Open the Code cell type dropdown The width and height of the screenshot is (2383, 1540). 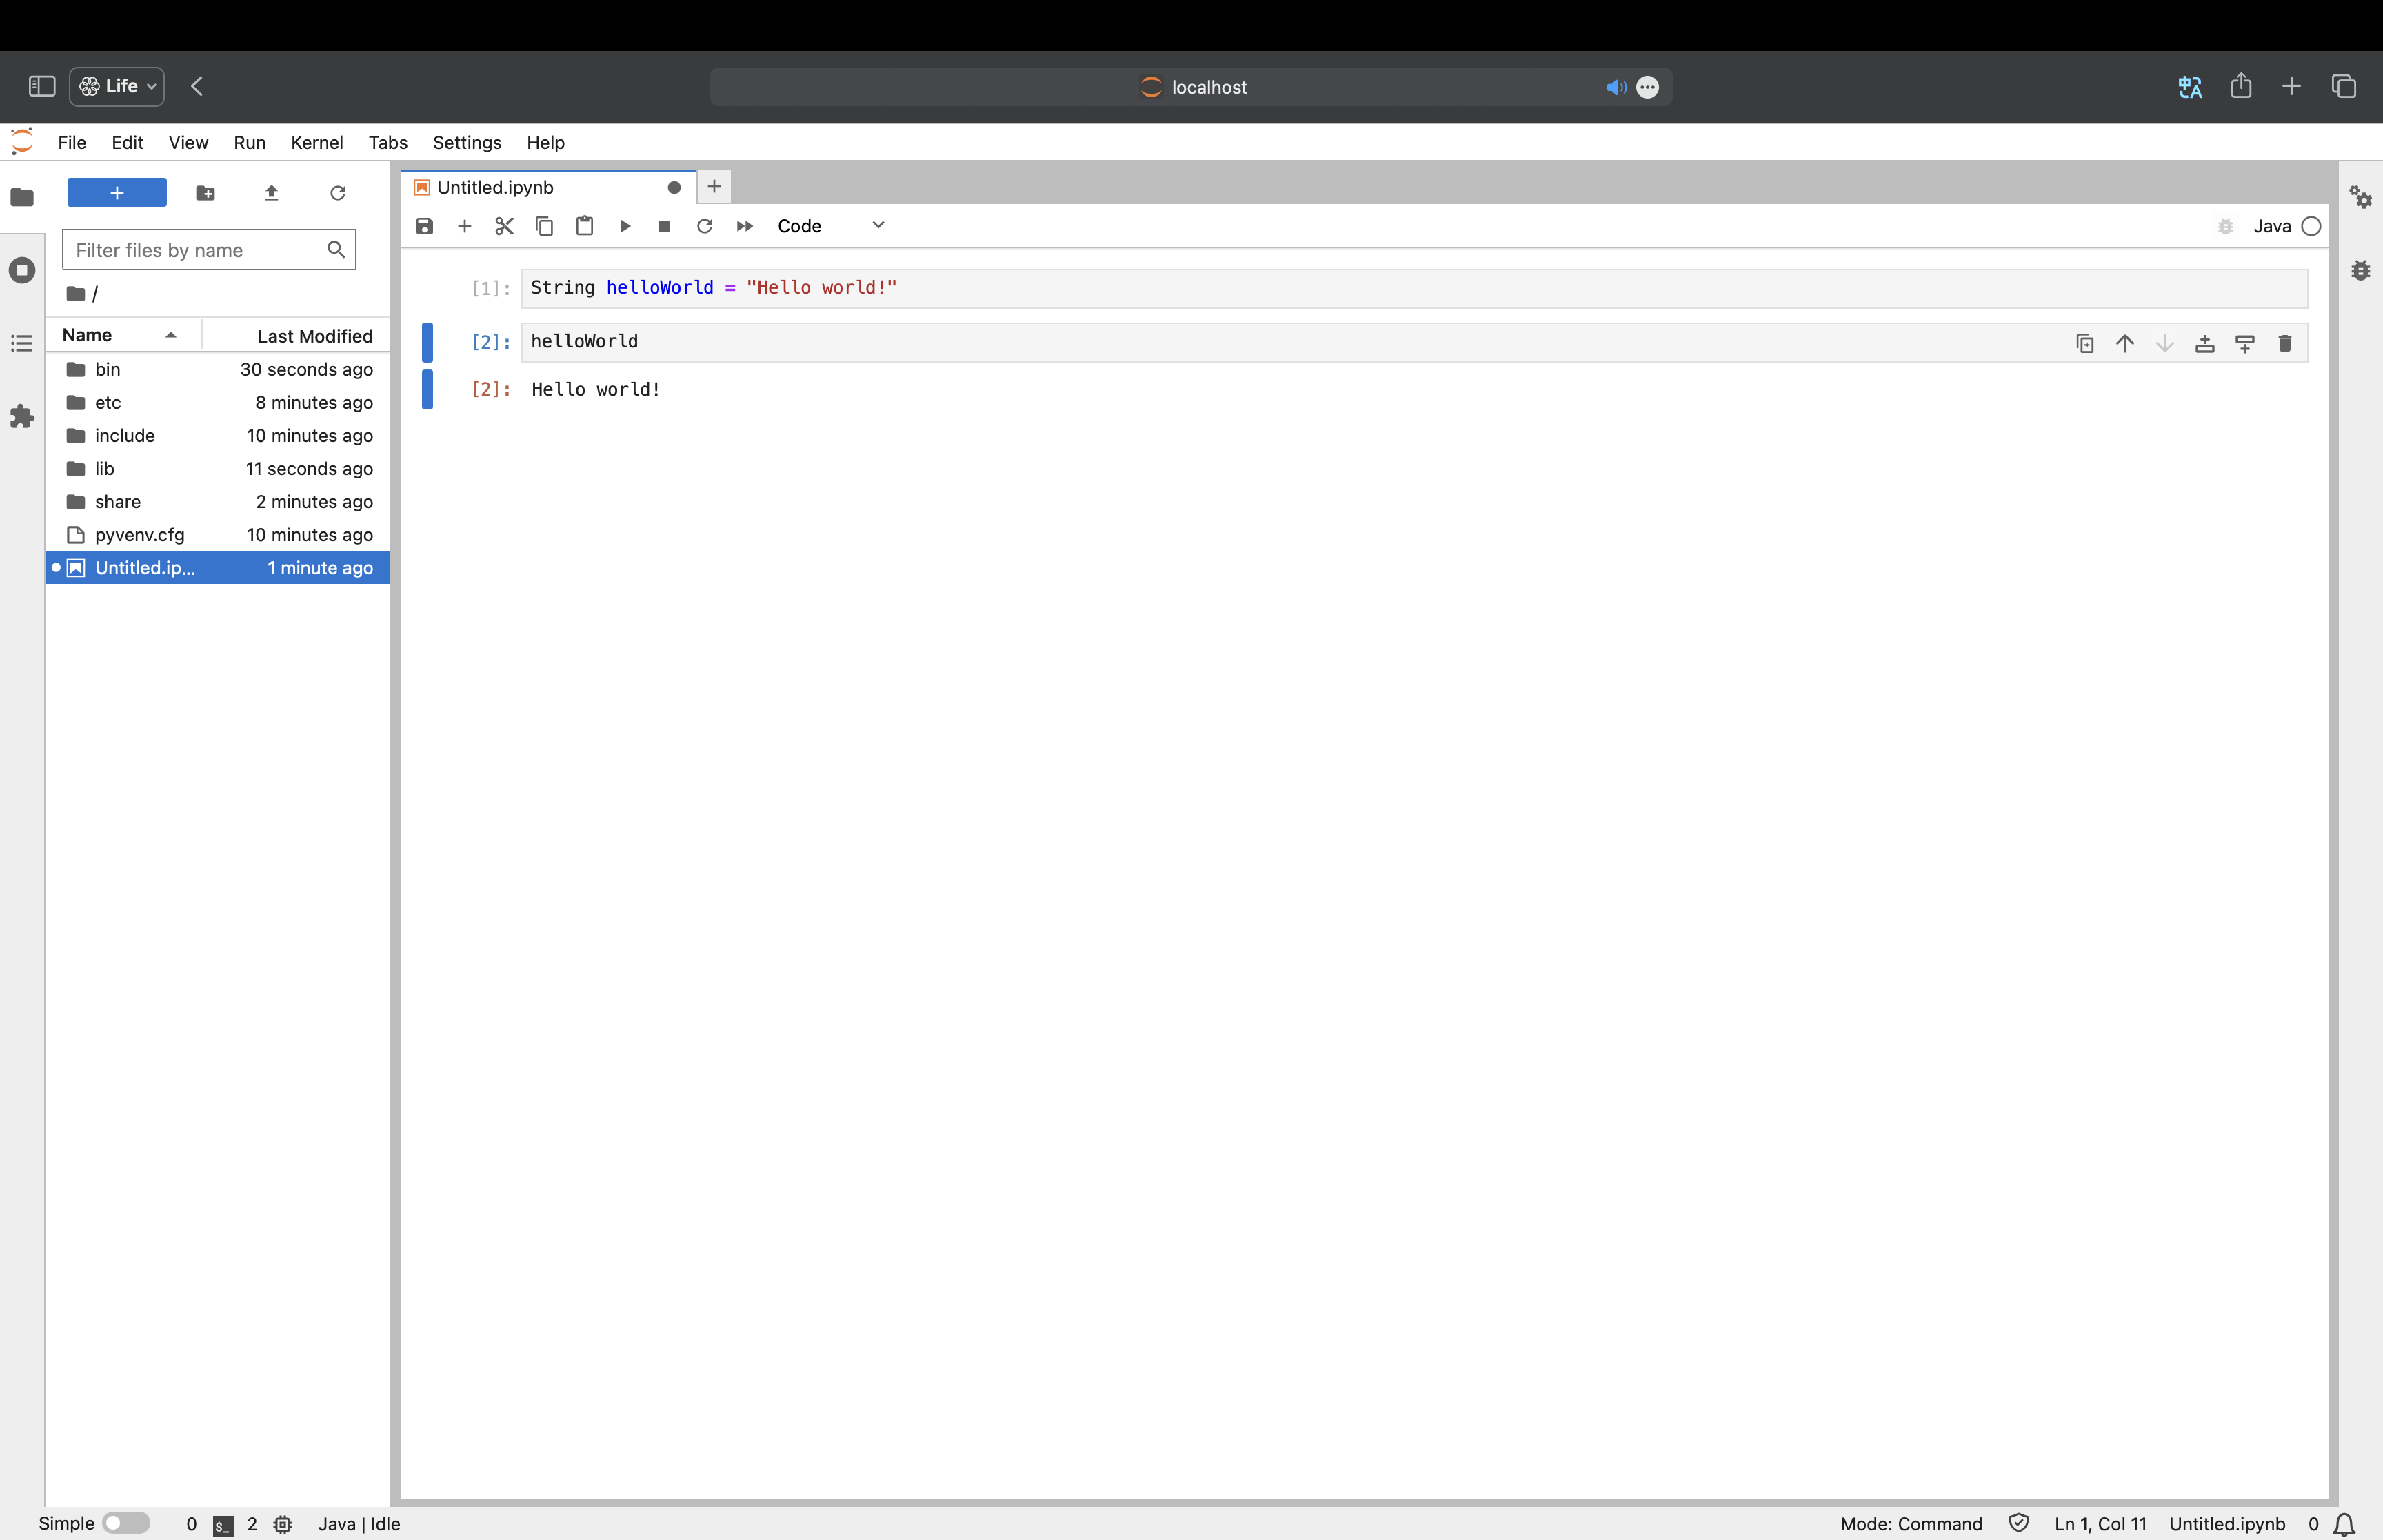tap(830, 226)
